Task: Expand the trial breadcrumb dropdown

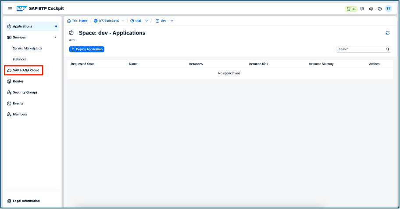Action: [146, 21]
